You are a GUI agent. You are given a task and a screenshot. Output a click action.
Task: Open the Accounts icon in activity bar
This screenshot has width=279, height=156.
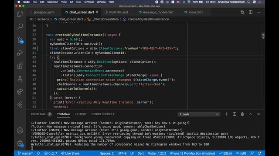coord(20,130)
